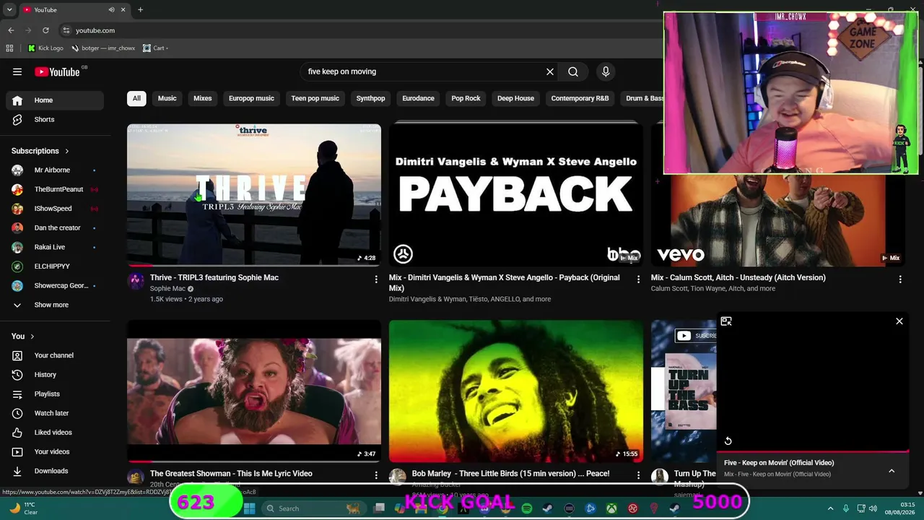Go to Home in sidebar

coord(55,100)
